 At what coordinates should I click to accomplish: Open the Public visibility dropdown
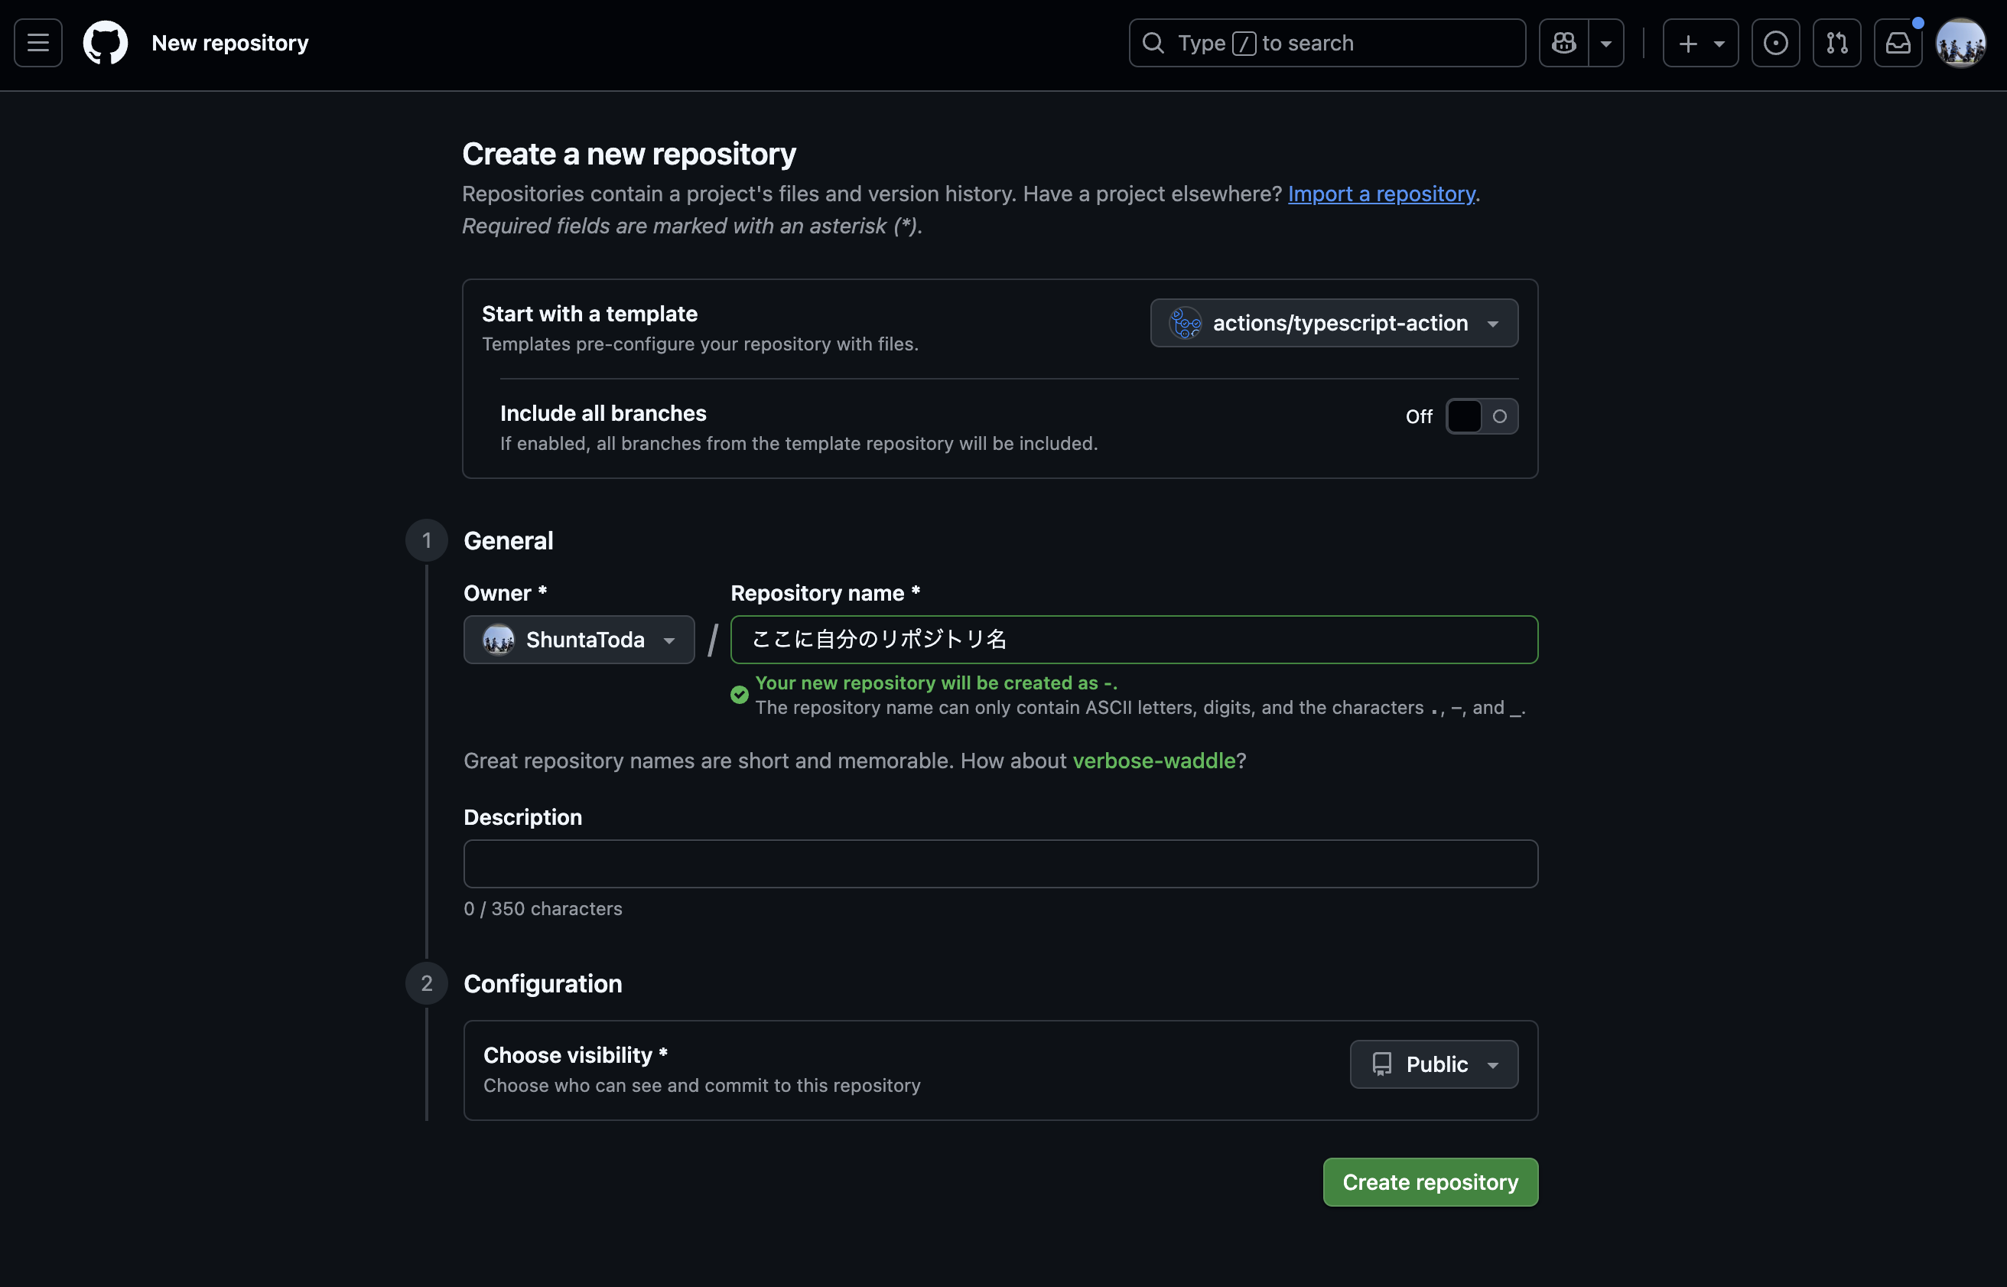[x=1434, y=1064]
